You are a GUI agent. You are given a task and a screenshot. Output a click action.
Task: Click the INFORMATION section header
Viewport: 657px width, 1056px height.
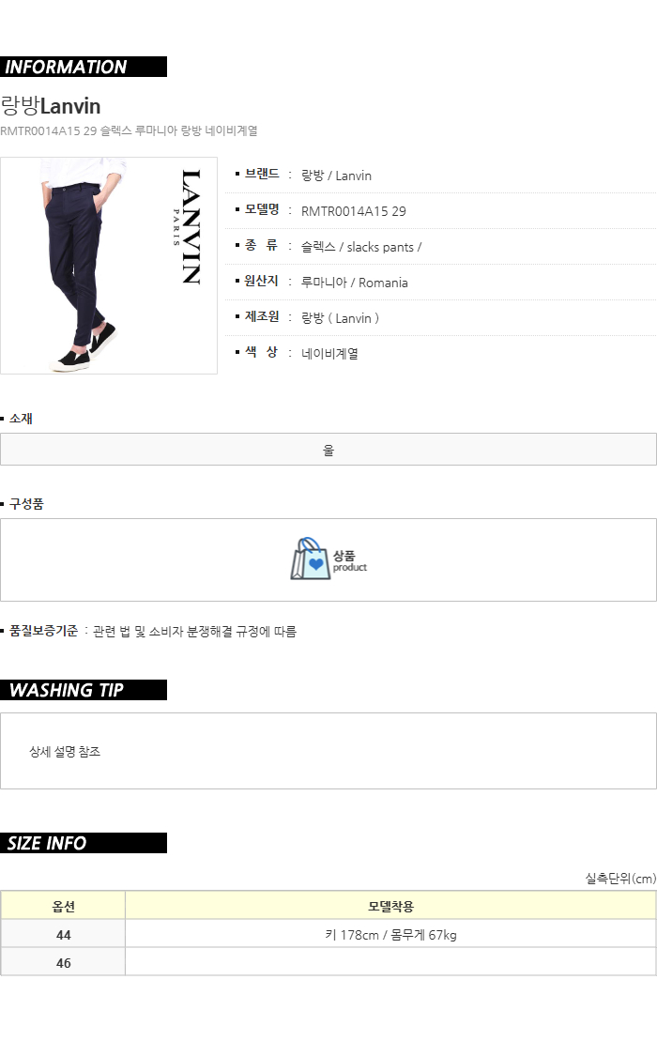(84, 67)
